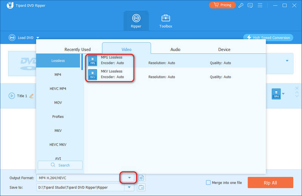Click the Pricing button

point(222,5)
